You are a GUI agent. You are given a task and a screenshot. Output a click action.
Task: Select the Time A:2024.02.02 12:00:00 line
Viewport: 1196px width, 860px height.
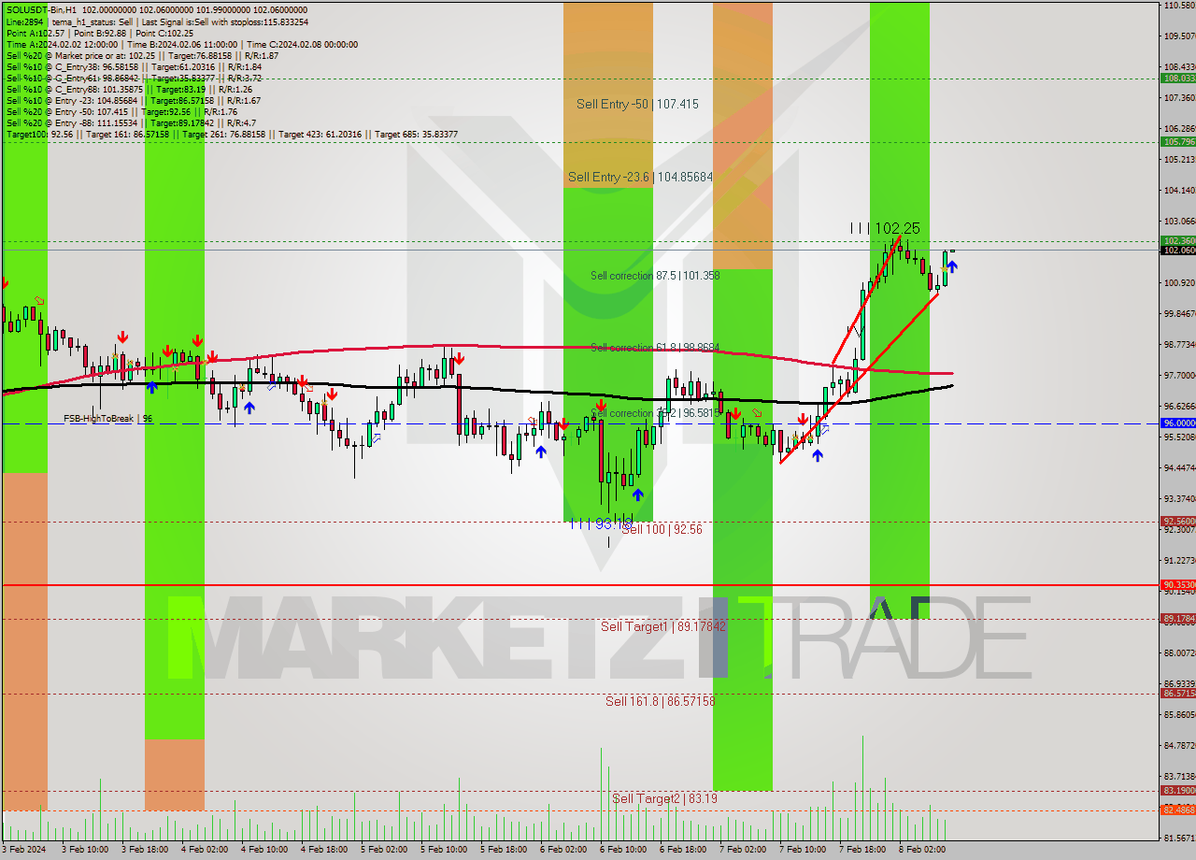tap(182, 44)
